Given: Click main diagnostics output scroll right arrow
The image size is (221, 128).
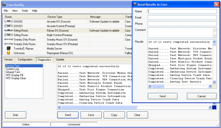Looking at the screenshot, I should [210, 107].
